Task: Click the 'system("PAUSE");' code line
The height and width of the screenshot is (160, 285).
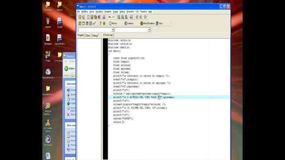Action: tap(123, 119)
